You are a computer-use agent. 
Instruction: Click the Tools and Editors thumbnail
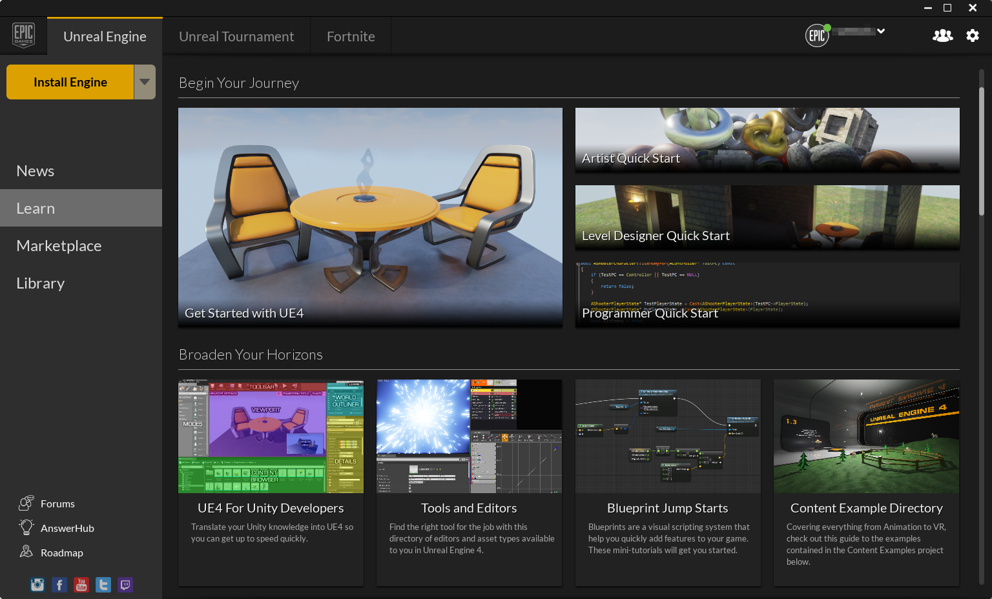tap(469, 436)
